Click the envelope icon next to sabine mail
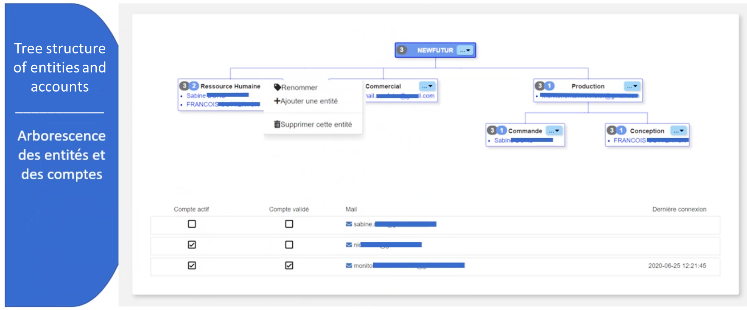747x310 pixels. point(349,224)
